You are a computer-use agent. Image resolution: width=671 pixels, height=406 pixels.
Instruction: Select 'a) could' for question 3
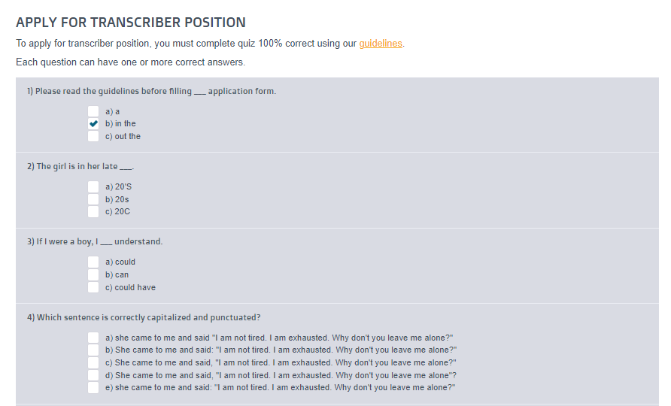[93, 262]
